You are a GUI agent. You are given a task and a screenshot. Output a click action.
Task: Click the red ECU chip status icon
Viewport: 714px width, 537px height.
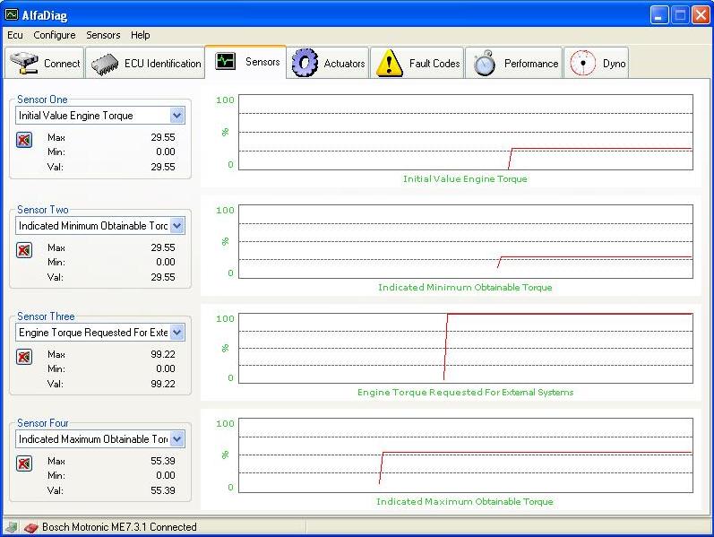(x=30, y=528)
